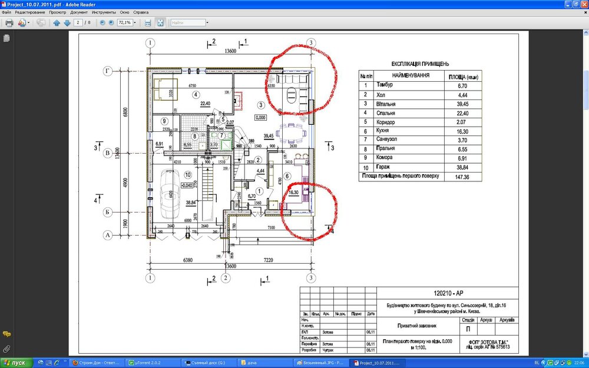Click table row 'Спальня' in room list

coord(420,113)
